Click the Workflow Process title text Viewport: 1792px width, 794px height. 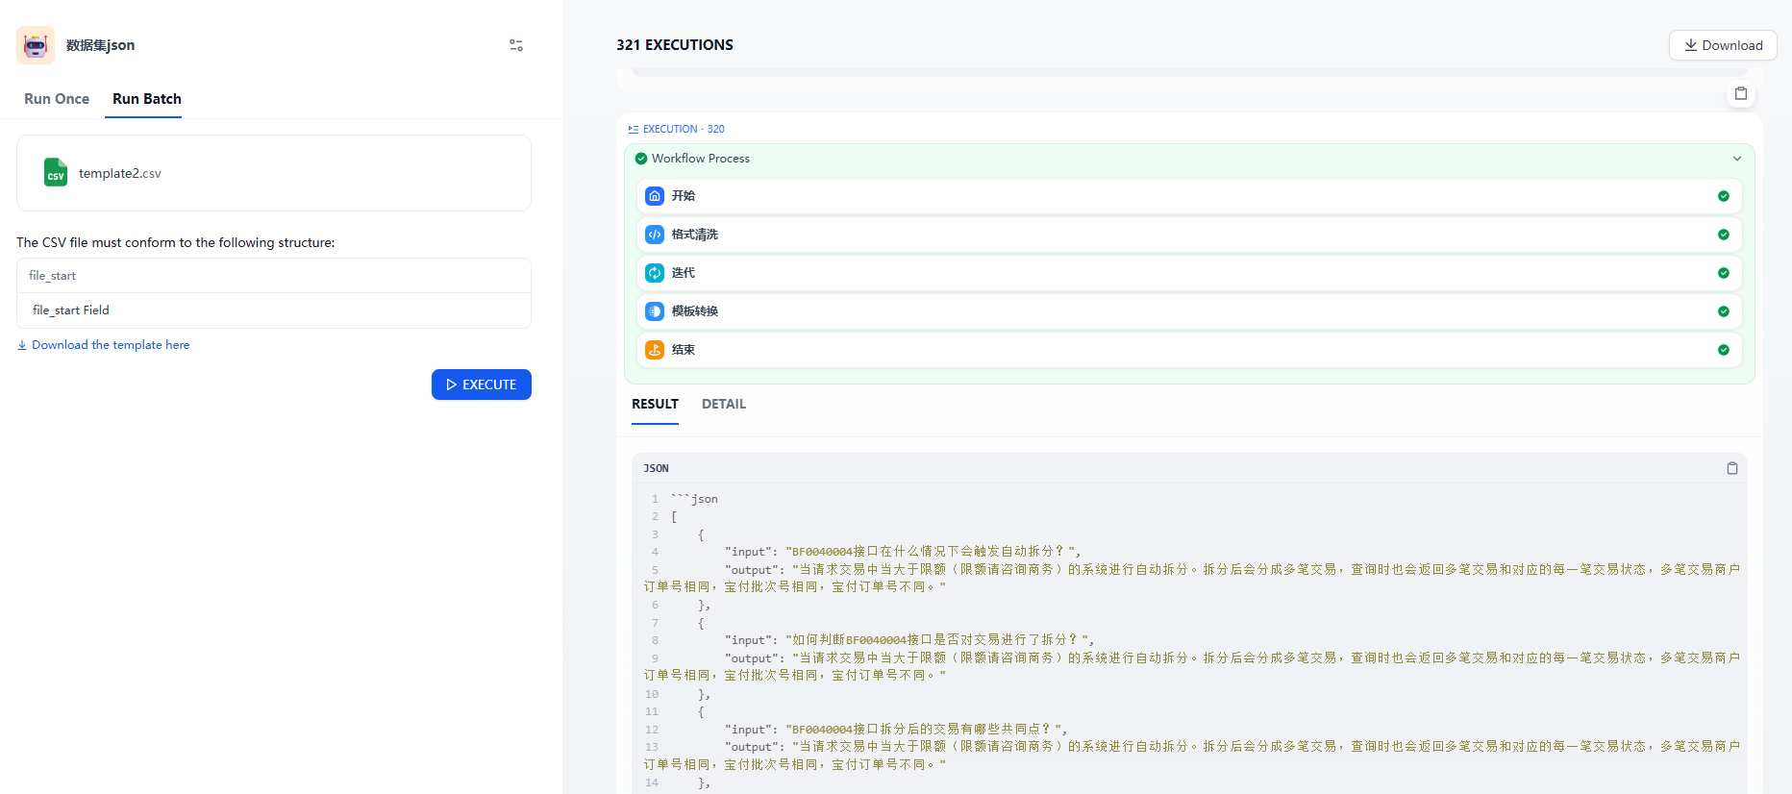pyautogui.click(x=701, y=159)
